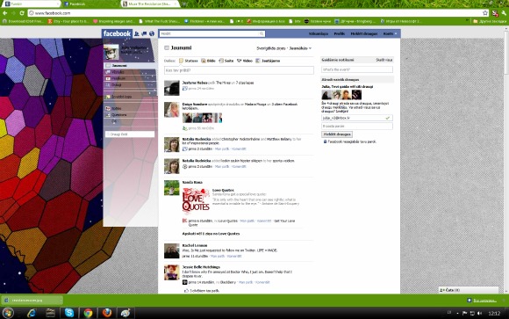Go back with browser back arrow
The width and height of the screenshot is (509, 319).
pos(5,13)
